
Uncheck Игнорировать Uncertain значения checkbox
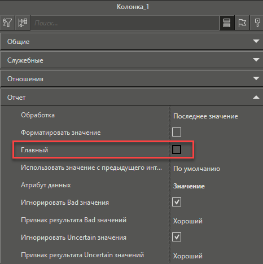point(177,237)
